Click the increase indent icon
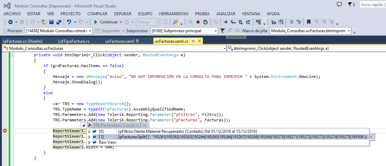The height and width of the screenshot is (166, 386). click(281, 22)
